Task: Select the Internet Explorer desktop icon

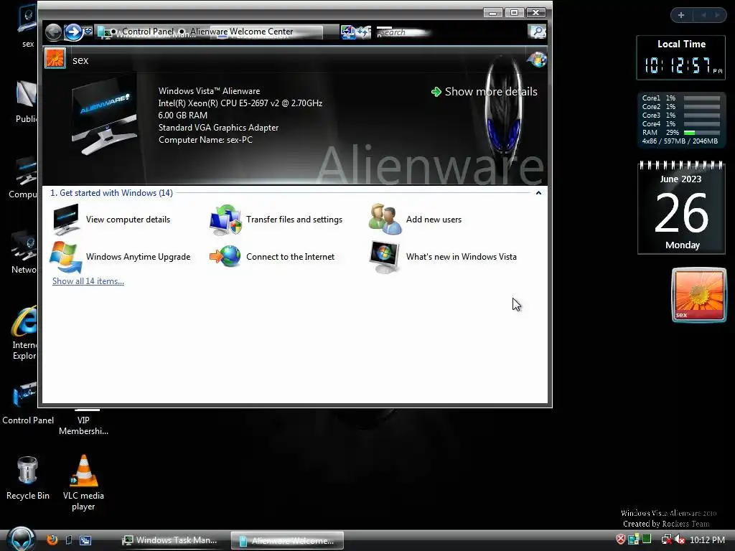Action: (x=24, y=333)
